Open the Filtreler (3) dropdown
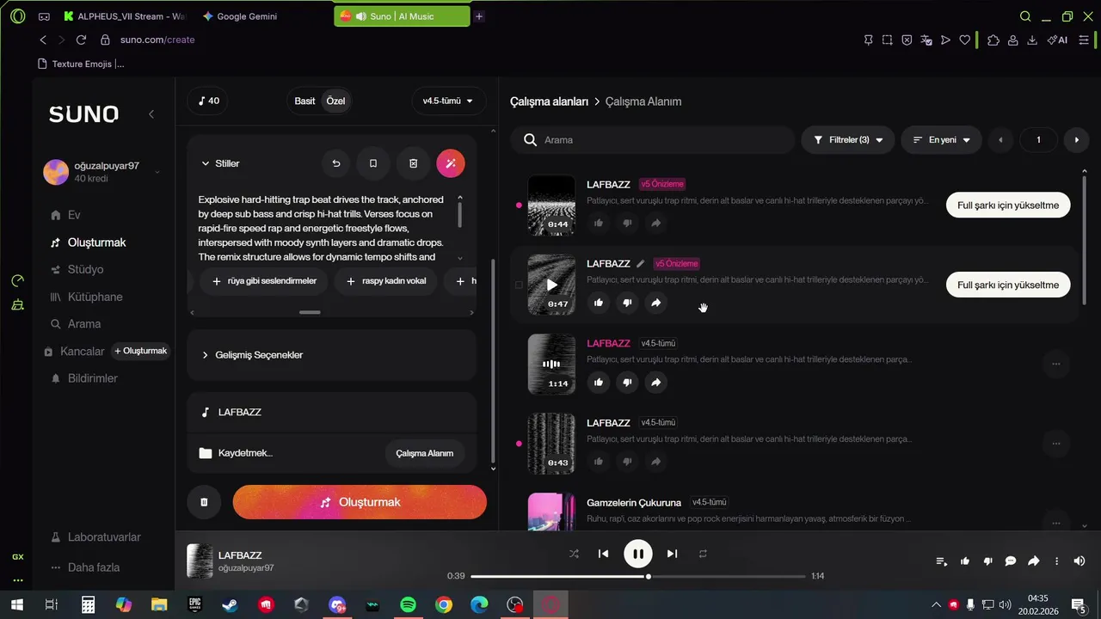 [848, 139]
